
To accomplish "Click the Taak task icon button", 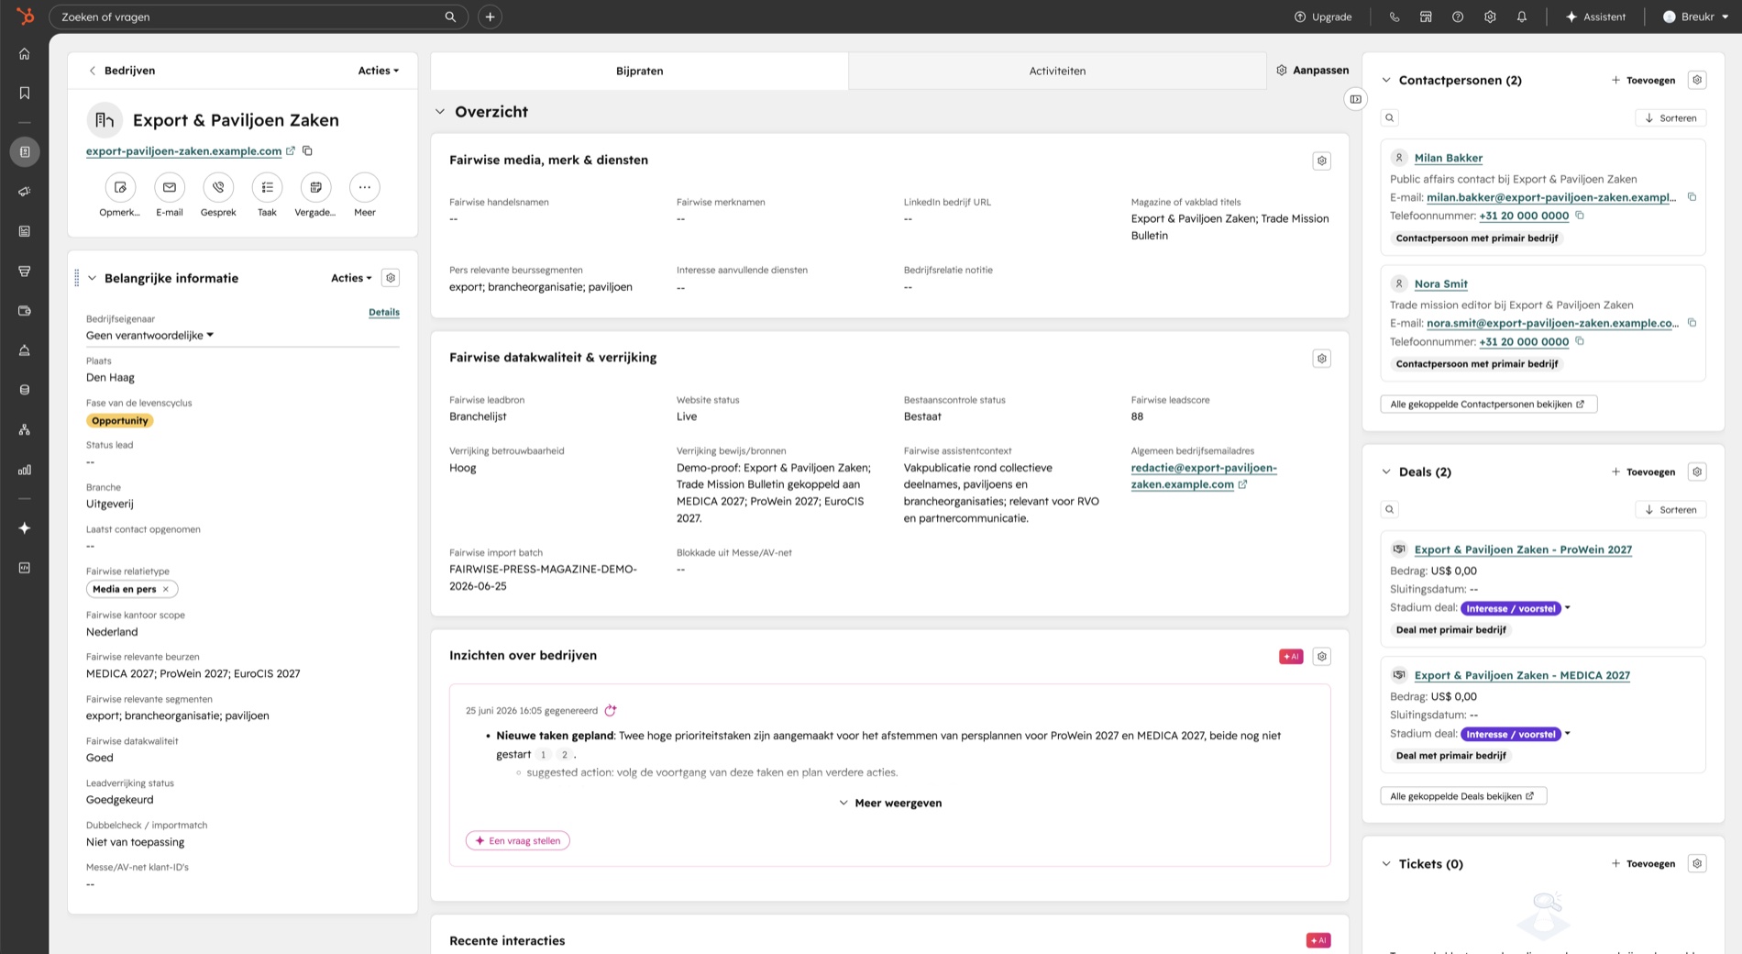I will (x=267, y=187).
